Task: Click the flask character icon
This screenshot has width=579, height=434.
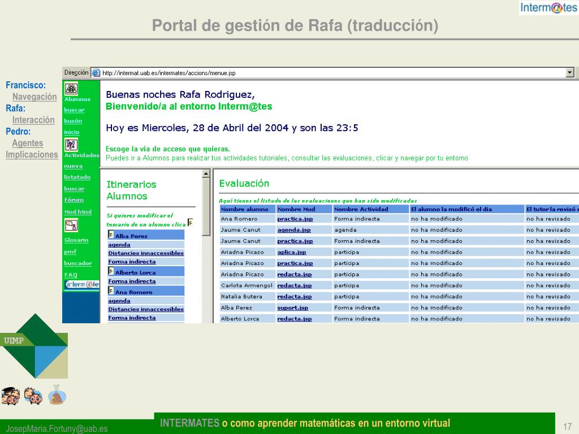Action: (x=57, y=395)
